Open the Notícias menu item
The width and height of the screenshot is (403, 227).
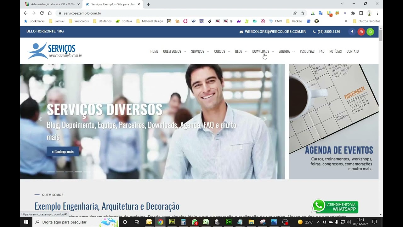(335, 51)
